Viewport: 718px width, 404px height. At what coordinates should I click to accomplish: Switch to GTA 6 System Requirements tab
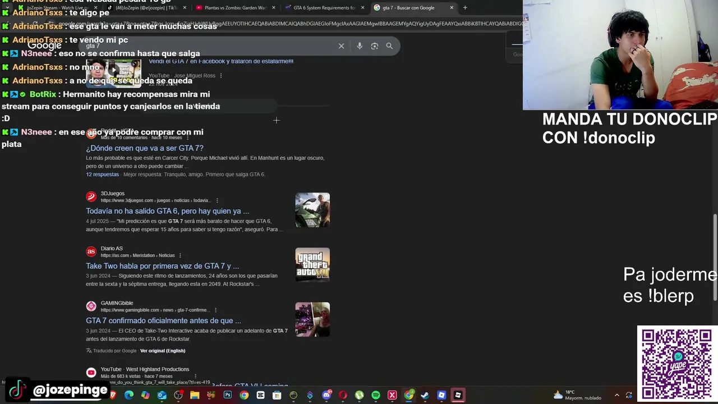coord(324,8)
